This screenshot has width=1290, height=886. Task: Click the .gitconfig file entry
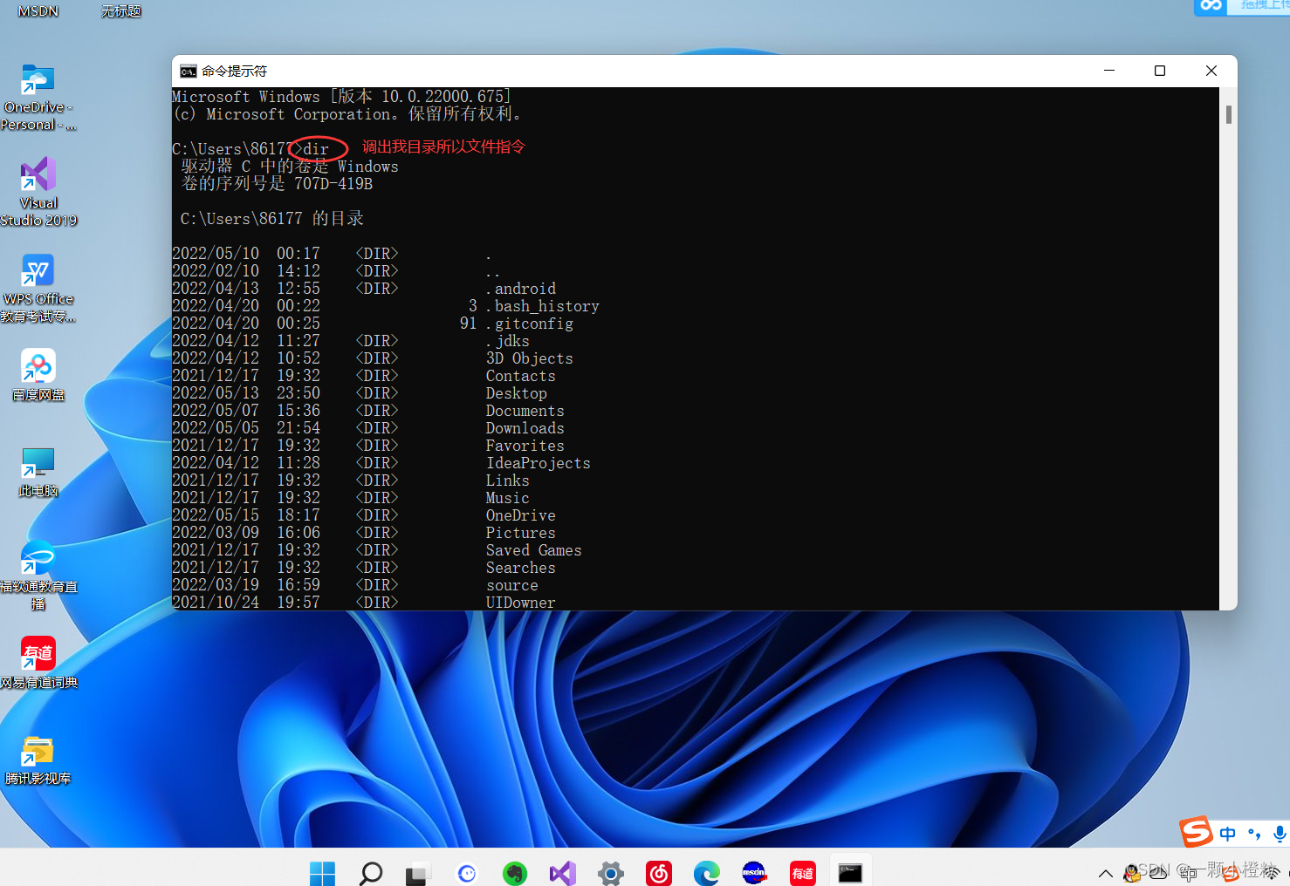pos(530,324)
